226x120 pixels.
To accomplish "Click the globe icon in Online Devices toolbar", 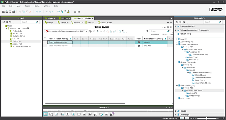I will tap(123, 31).
